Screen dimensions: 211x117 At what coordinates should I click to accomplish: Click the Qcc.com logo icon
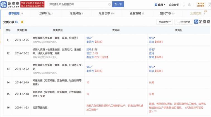[x=4, y=4]
